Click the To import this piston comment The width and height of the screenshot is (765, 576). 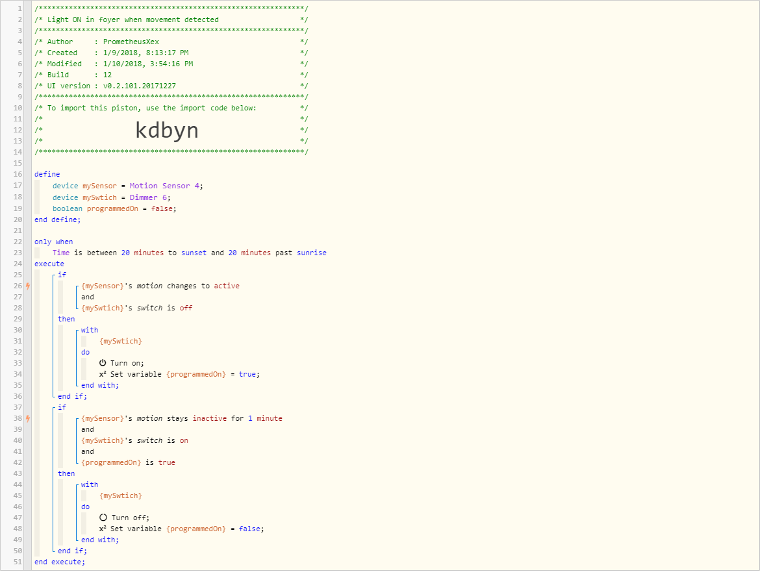[171, 108]
